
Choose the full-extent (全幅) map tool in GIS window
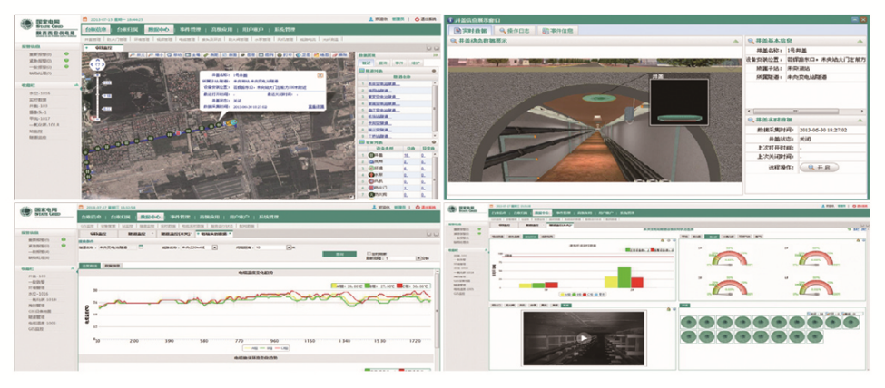(x=193, y=54)
